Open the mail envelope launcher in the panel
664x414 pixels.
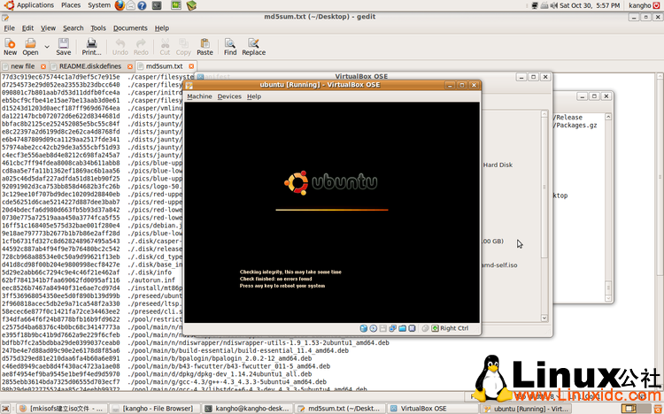[x=131, y=5]
